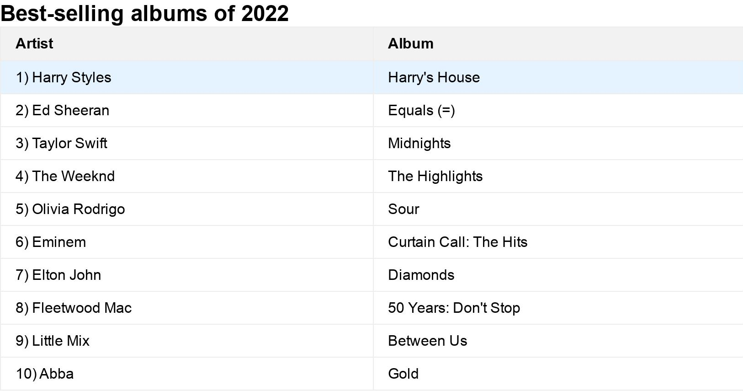Click the Best-selling albums of 2022 title
743x391 pixels.
(x=144, y=13)
